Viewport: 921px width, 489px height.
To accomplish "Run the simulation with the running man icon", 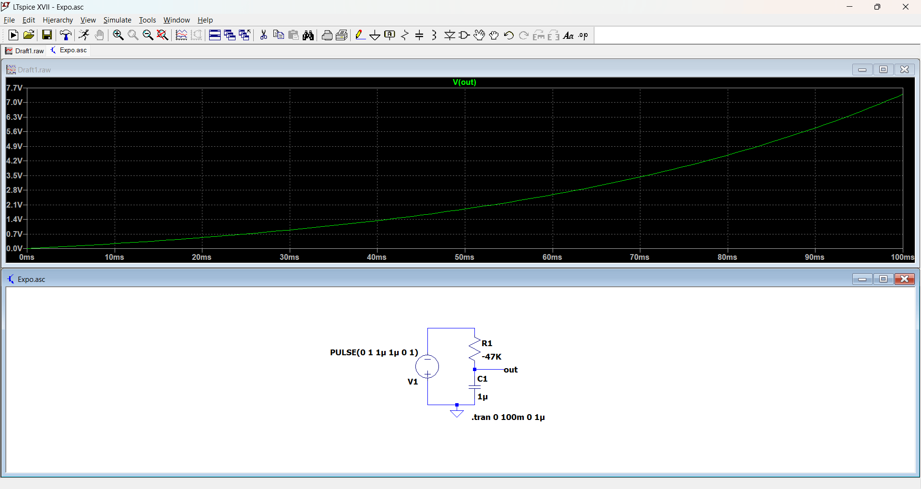I will [x=84, y=35].
